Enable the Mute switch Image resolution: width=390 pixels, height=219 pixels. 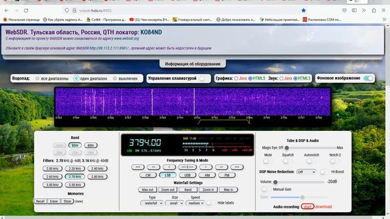(x=267, y=161)
